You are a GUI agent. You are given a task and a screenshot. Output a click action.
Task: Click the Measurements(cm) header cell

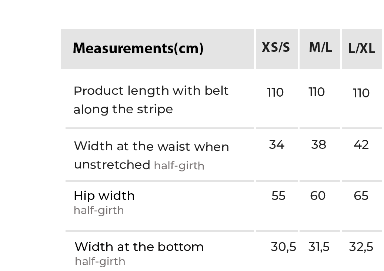138,48
